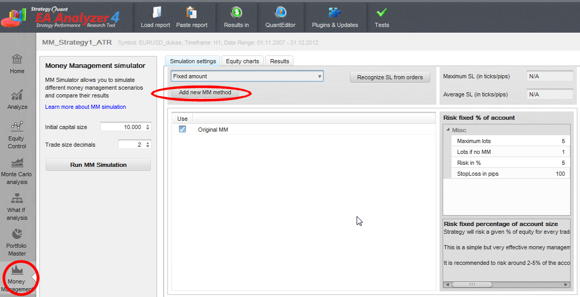Open the Analyze sidebar section
Image resolution: width=580 pixels, height=297 pixels.
click(17, 100)
